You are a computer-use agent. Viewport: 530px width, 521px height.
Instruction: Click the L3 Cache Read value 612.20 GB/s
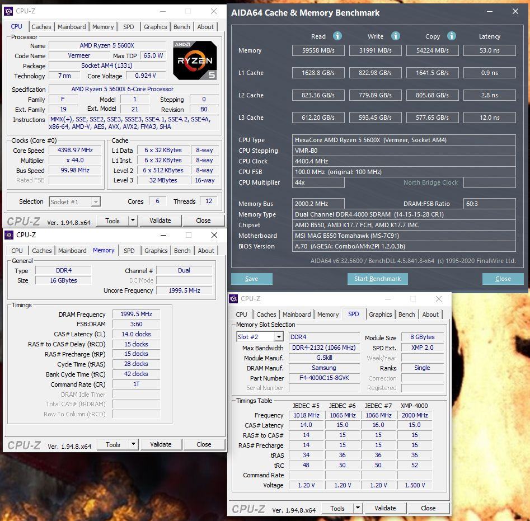pyautogui.click(x=318, y=118)
